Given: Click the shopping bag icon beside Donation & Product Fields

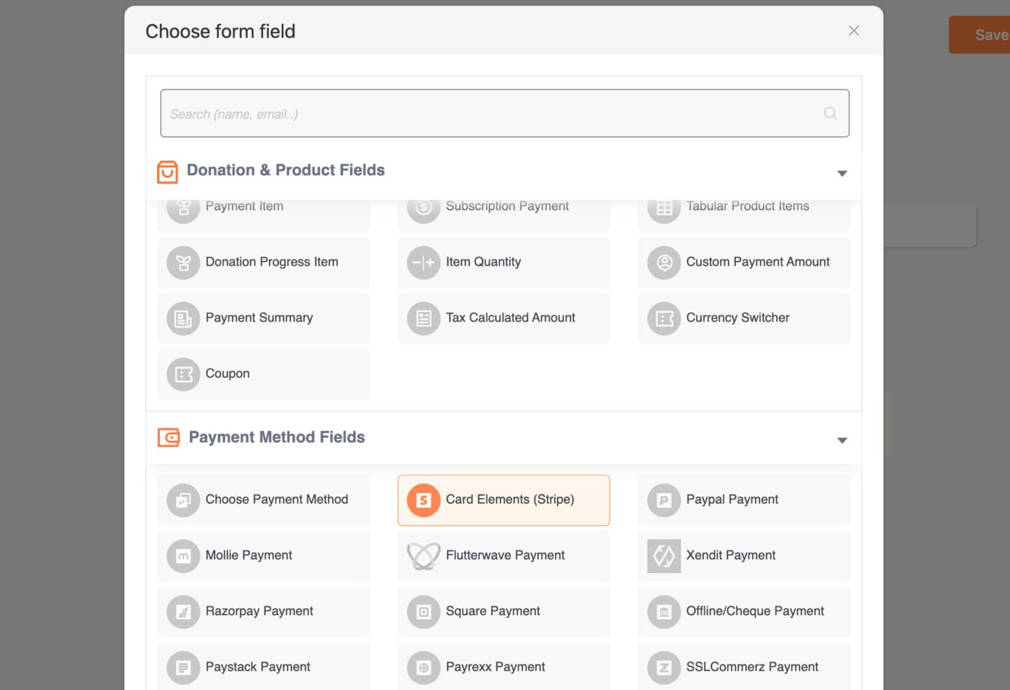Looking at the screenshot, I should pos(168,172).
